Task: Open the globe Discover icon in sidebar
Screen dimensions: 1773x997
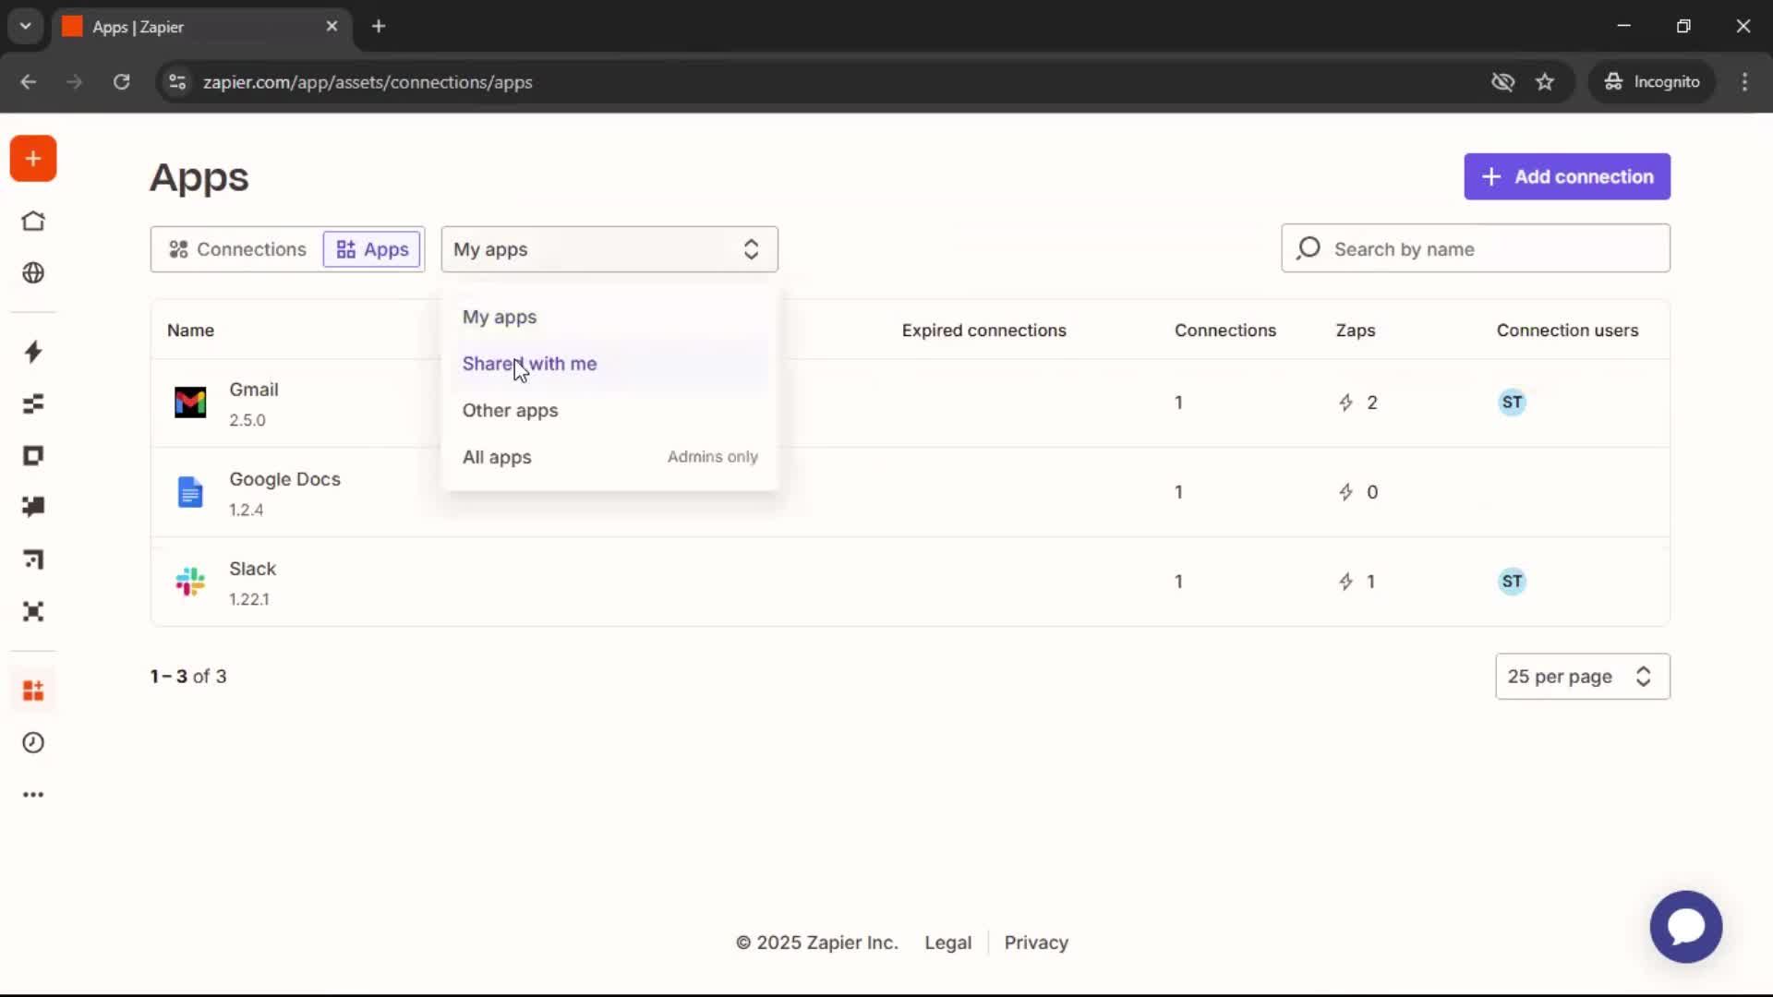Action: pos(33,273)
